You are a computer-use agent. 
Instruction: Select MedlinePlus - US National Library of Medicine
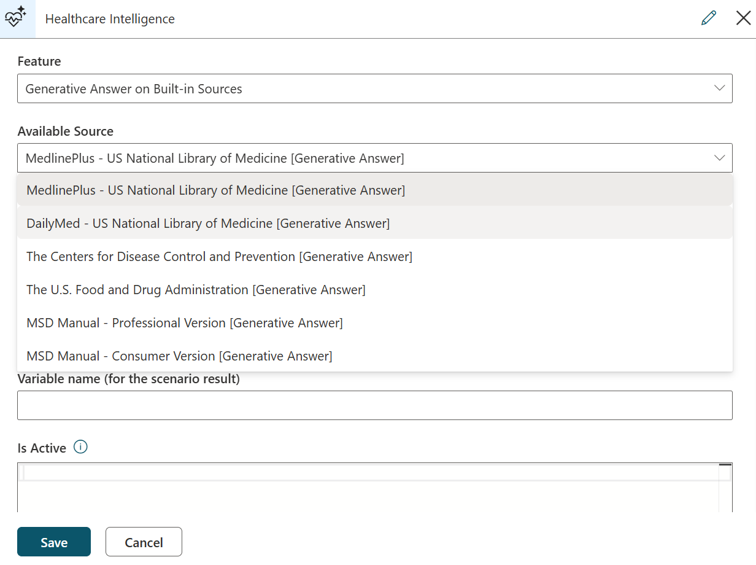pos(215,190)
